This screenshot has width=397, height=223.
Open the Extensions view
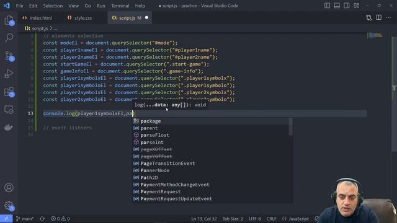9,92
